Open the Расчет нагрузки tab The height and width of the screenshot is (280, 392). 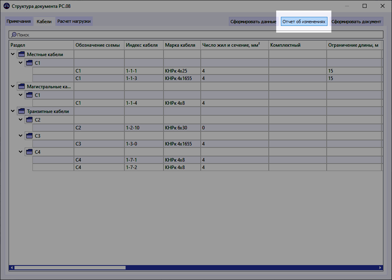(74, 22)
